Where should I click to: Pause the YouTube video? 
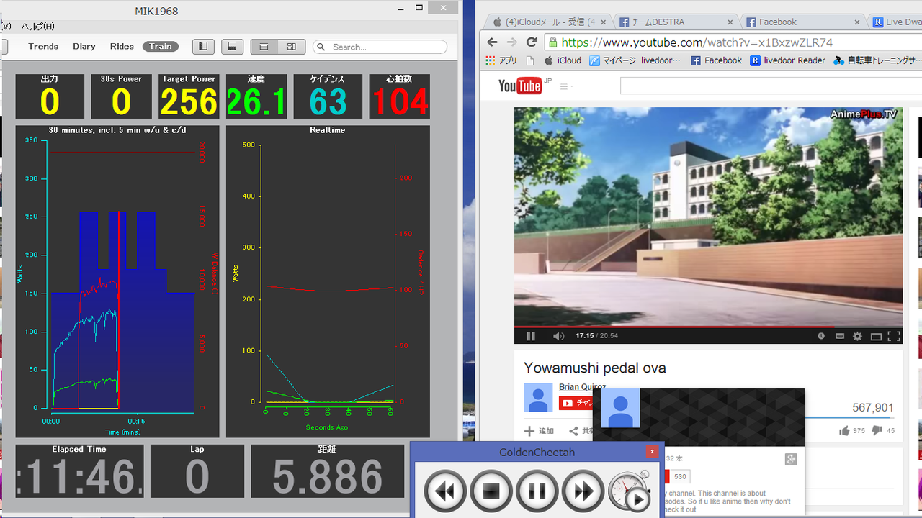531,336
